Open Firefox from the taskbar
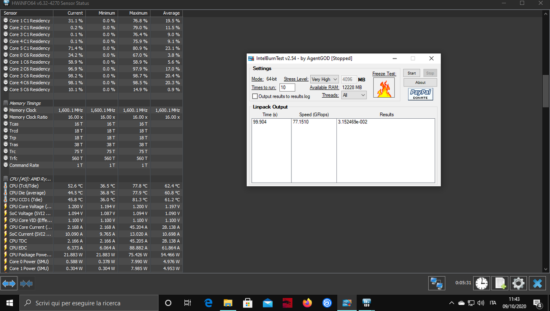550x311 pixels. (x=307, y=303)
